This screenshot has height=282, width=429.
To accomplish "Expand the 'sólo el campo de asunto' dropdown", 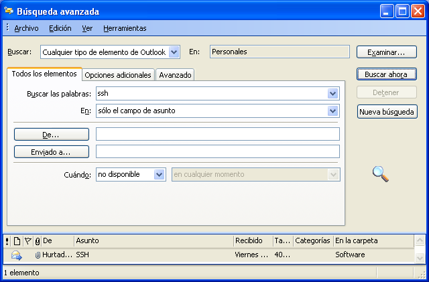I will [332, 111].
